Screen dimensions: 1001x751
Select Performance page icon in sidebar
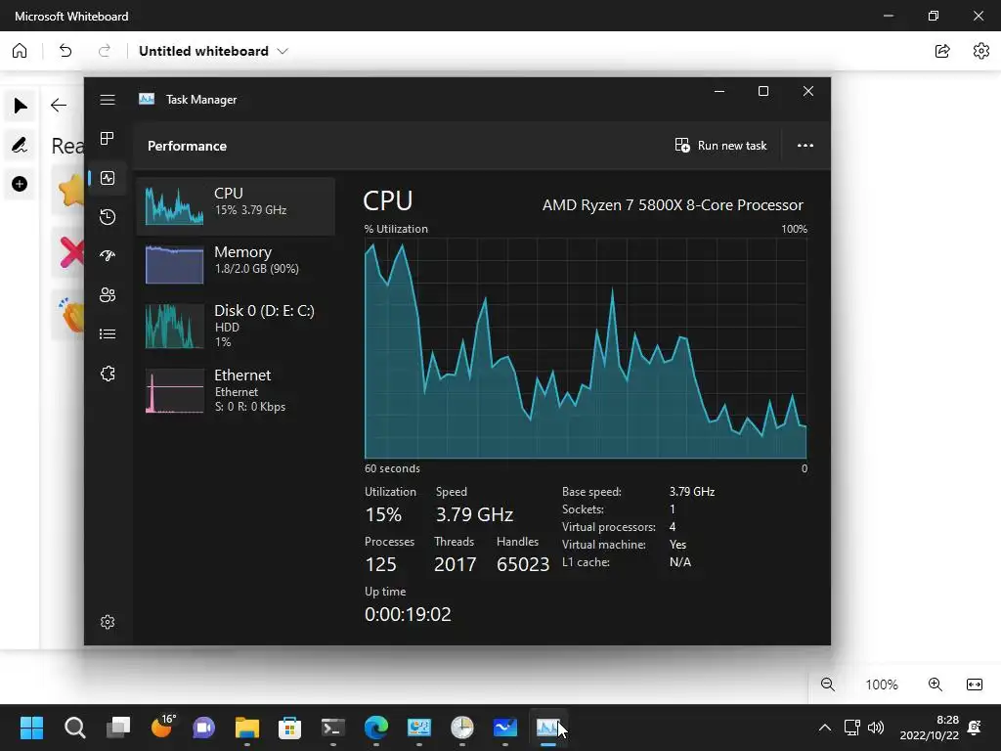pyautogui.click(x=108, y=178)
